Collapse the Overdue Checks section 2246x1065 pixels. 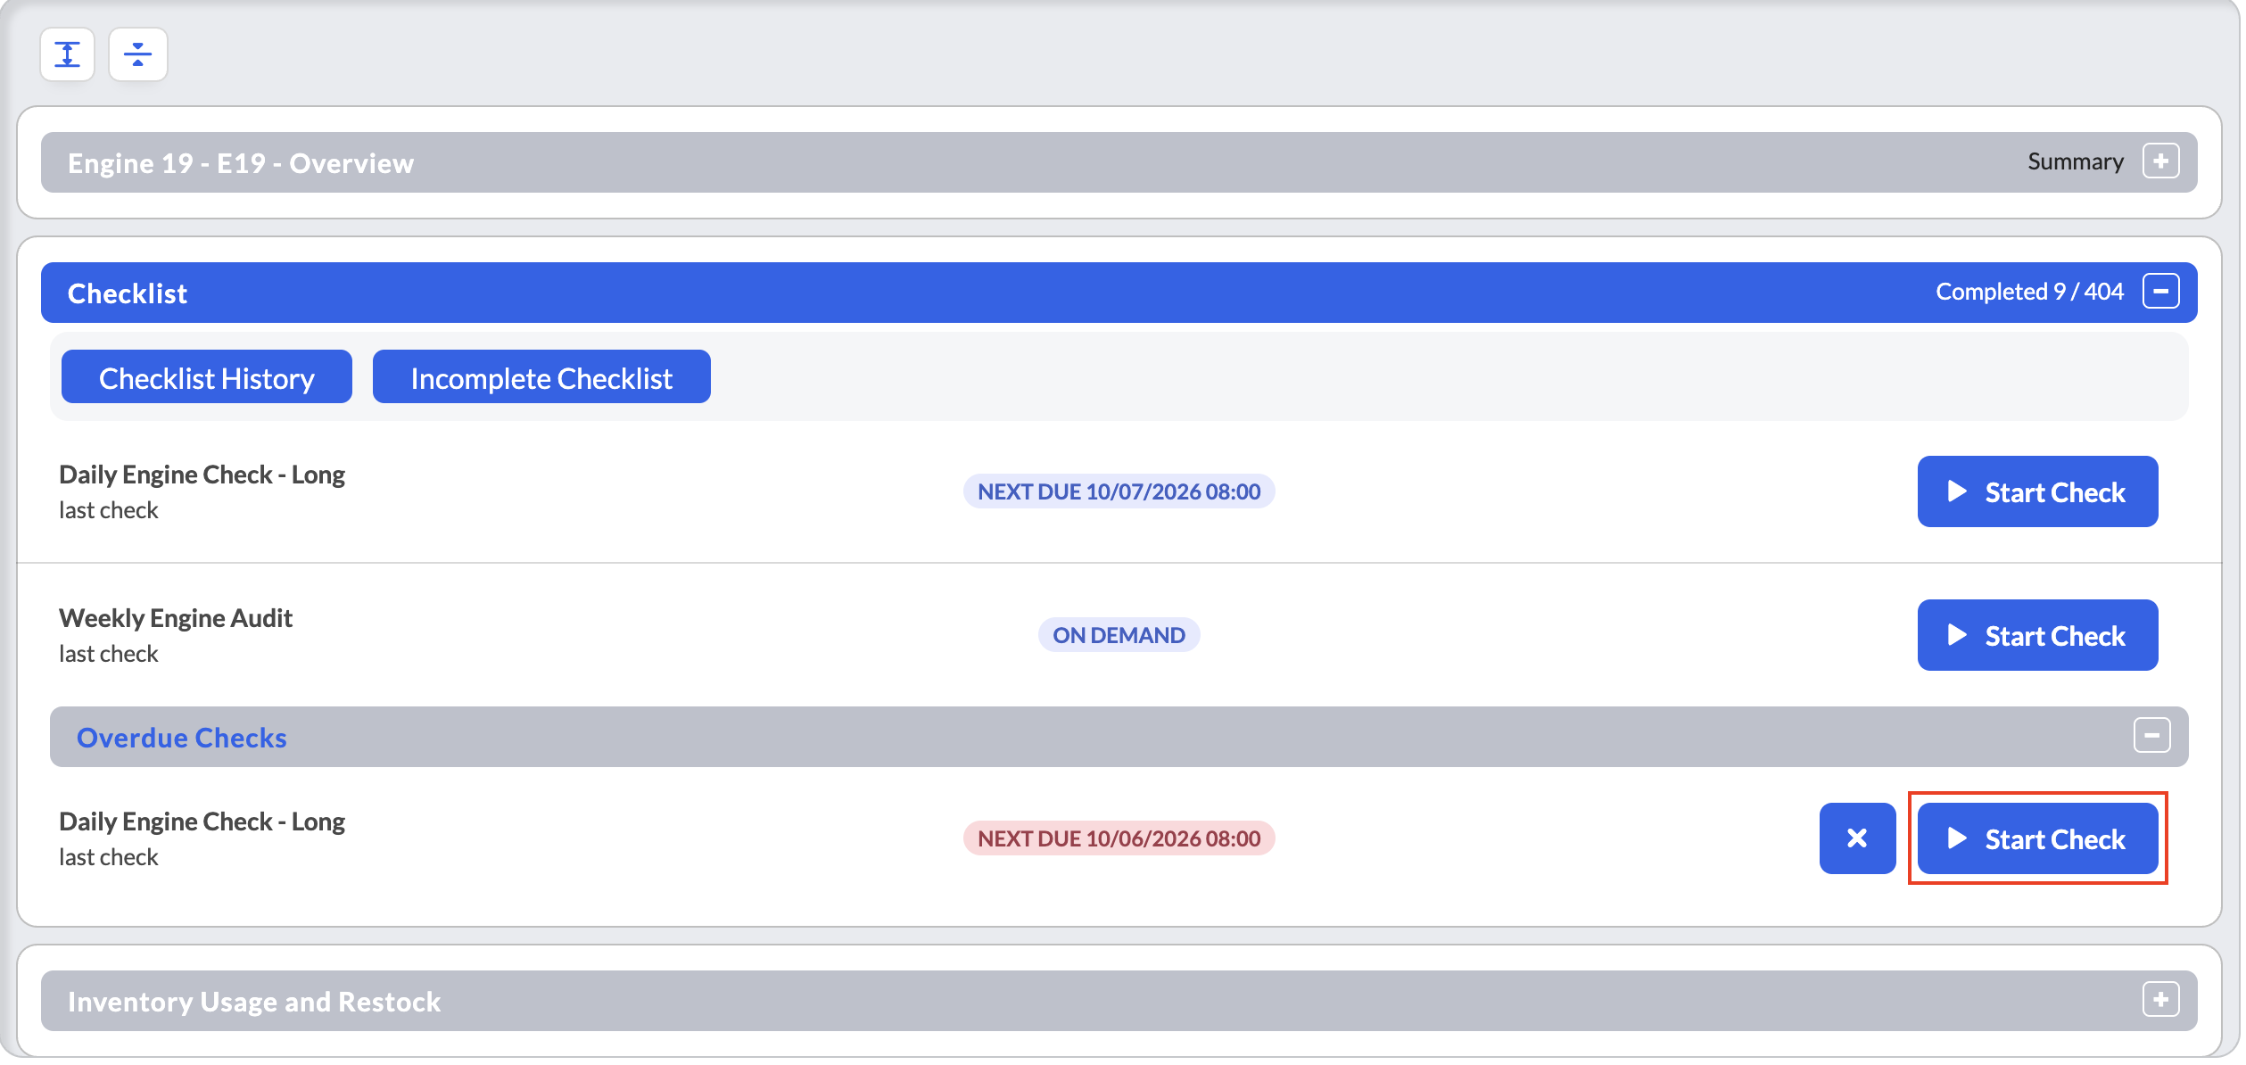(x=2151, y=736)
